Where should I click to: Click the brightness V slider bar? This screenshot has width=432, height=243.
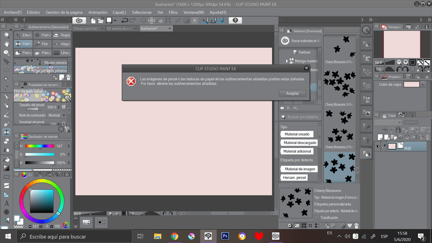pyautogui.click(x=40, y=163)
